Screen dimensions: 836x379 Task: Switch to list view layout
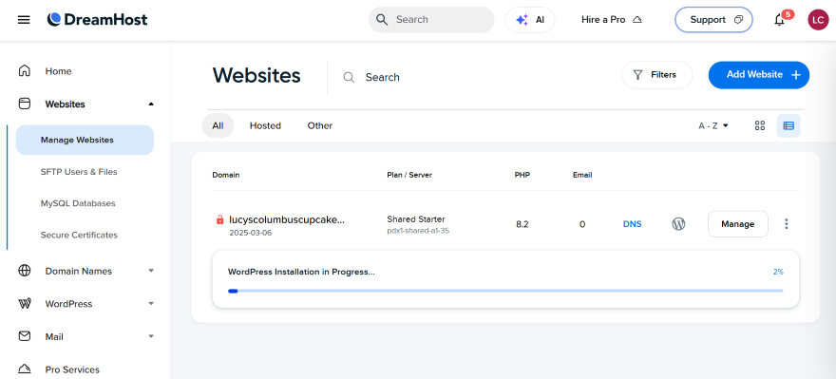788,125
